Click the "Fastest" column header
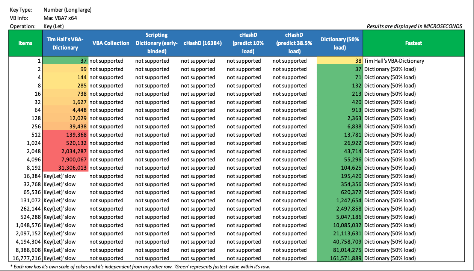Viewport: 474px width, 271px height. [413, 43]
